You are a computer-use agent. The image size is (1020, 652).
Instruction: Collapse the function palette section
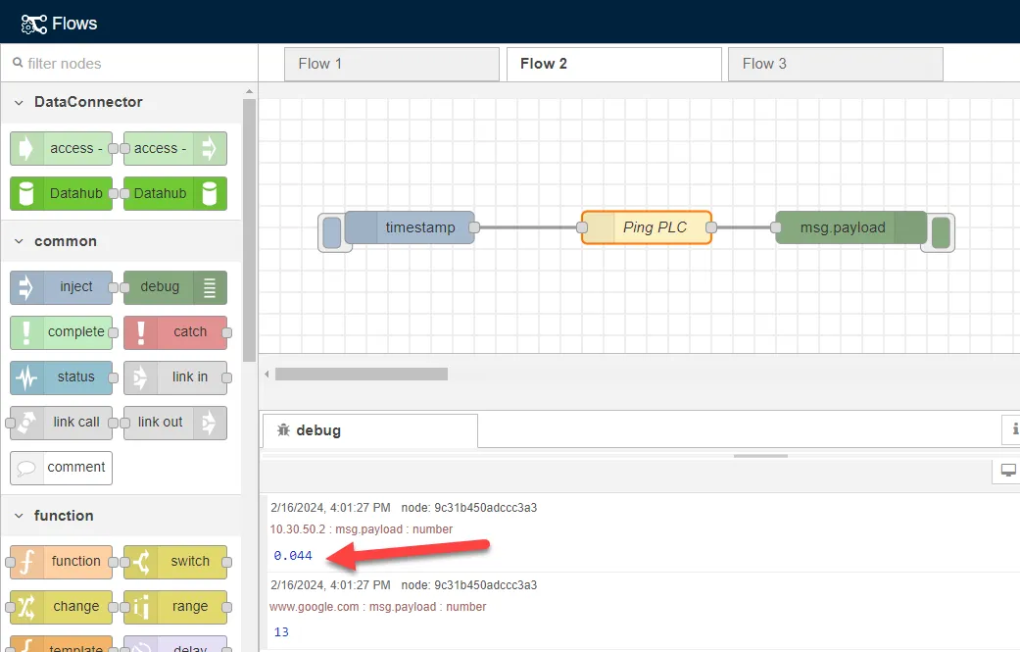(x=18, y=515)
